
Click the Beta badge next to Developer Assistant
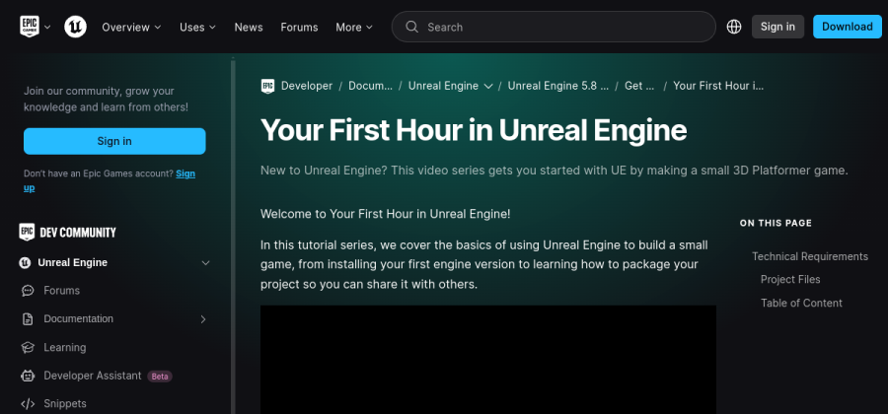(160, 377)
